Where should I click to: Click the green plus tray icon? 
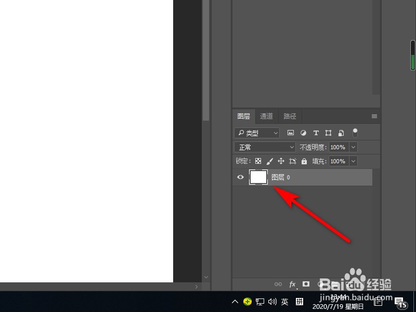248,302
